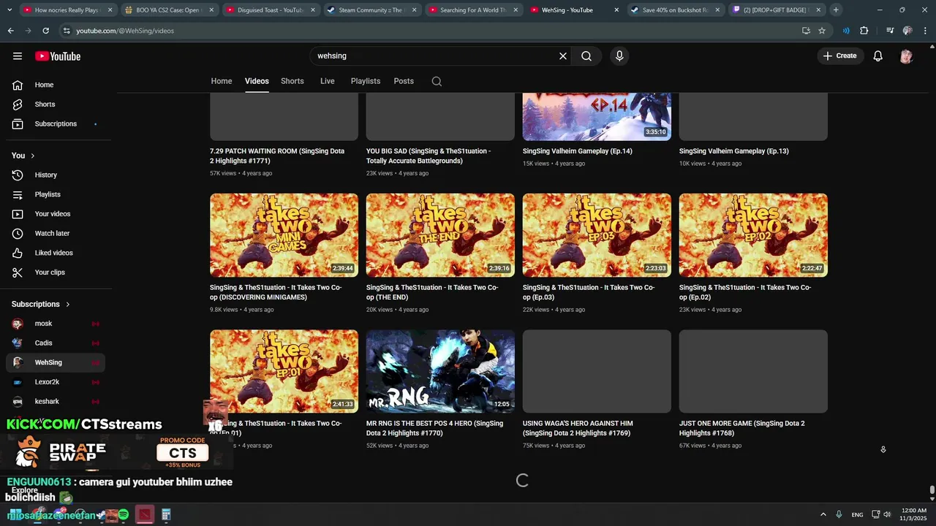This screenshot has height=526, width=936.
Task: Go back in the browser
Action: tap(10, 31)
